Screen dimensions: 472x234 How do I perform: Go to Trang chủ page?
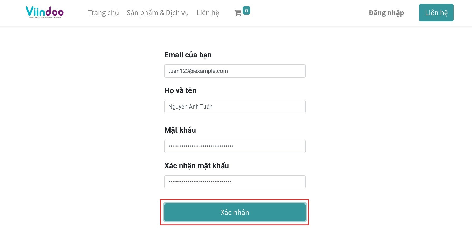coord(103,13)
